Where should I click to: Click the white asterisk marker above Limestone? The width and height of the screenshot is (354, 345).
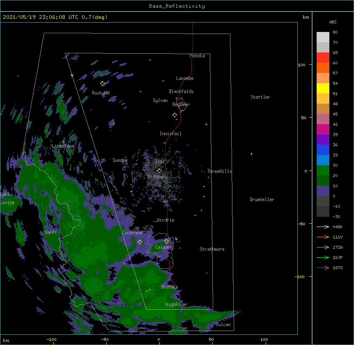(x=63, y=142)
